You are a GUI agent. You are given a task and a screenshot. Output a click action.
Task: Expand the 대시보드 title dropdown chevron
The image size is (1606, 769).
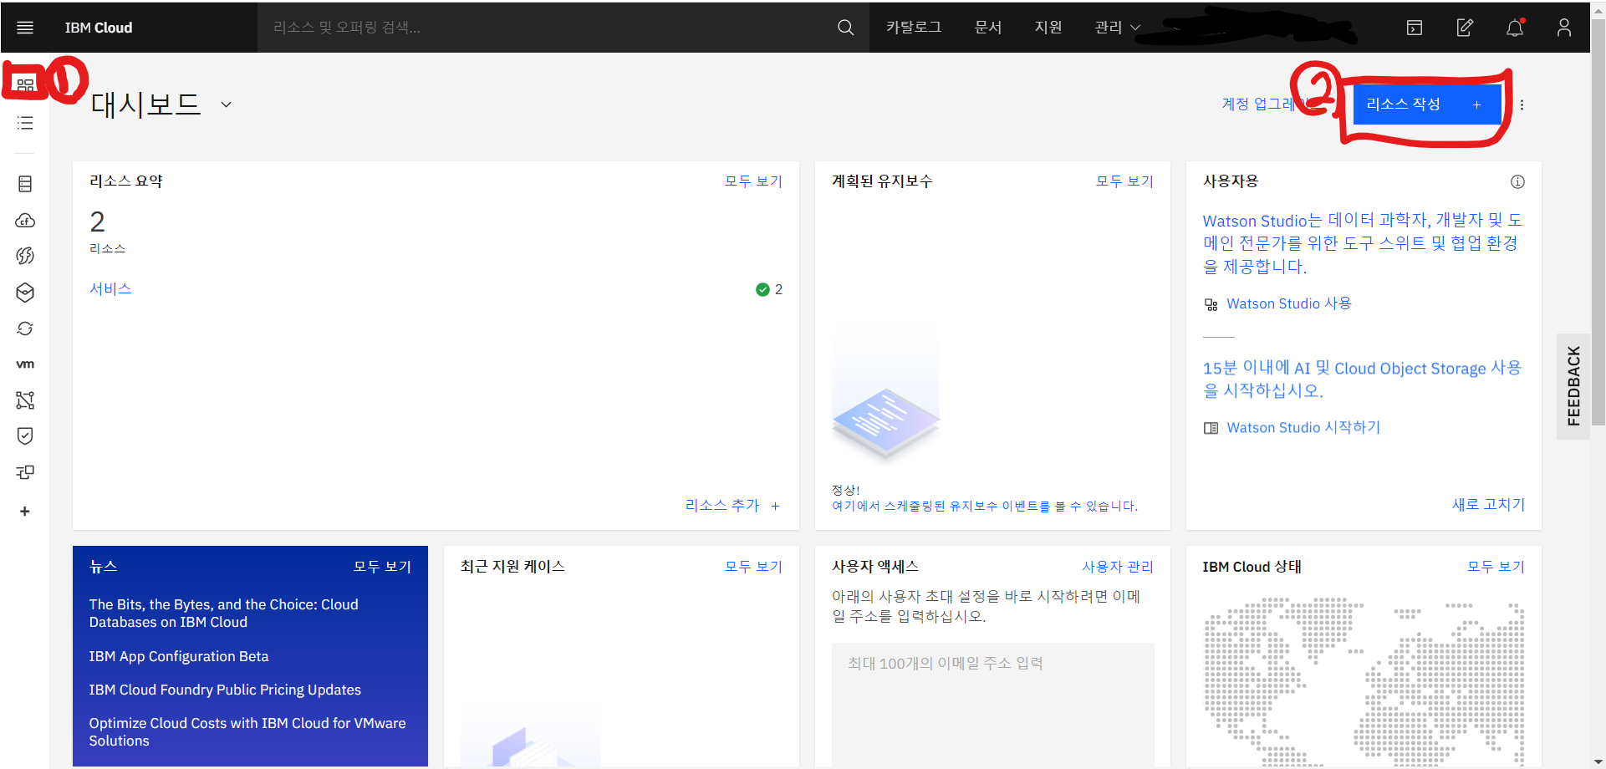click(226, 104)
